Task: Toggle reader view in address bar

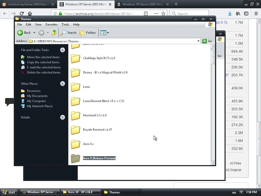Action: (x=146, y=14)
